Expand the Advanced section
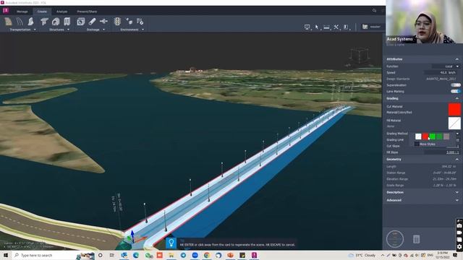 (456, 200)
